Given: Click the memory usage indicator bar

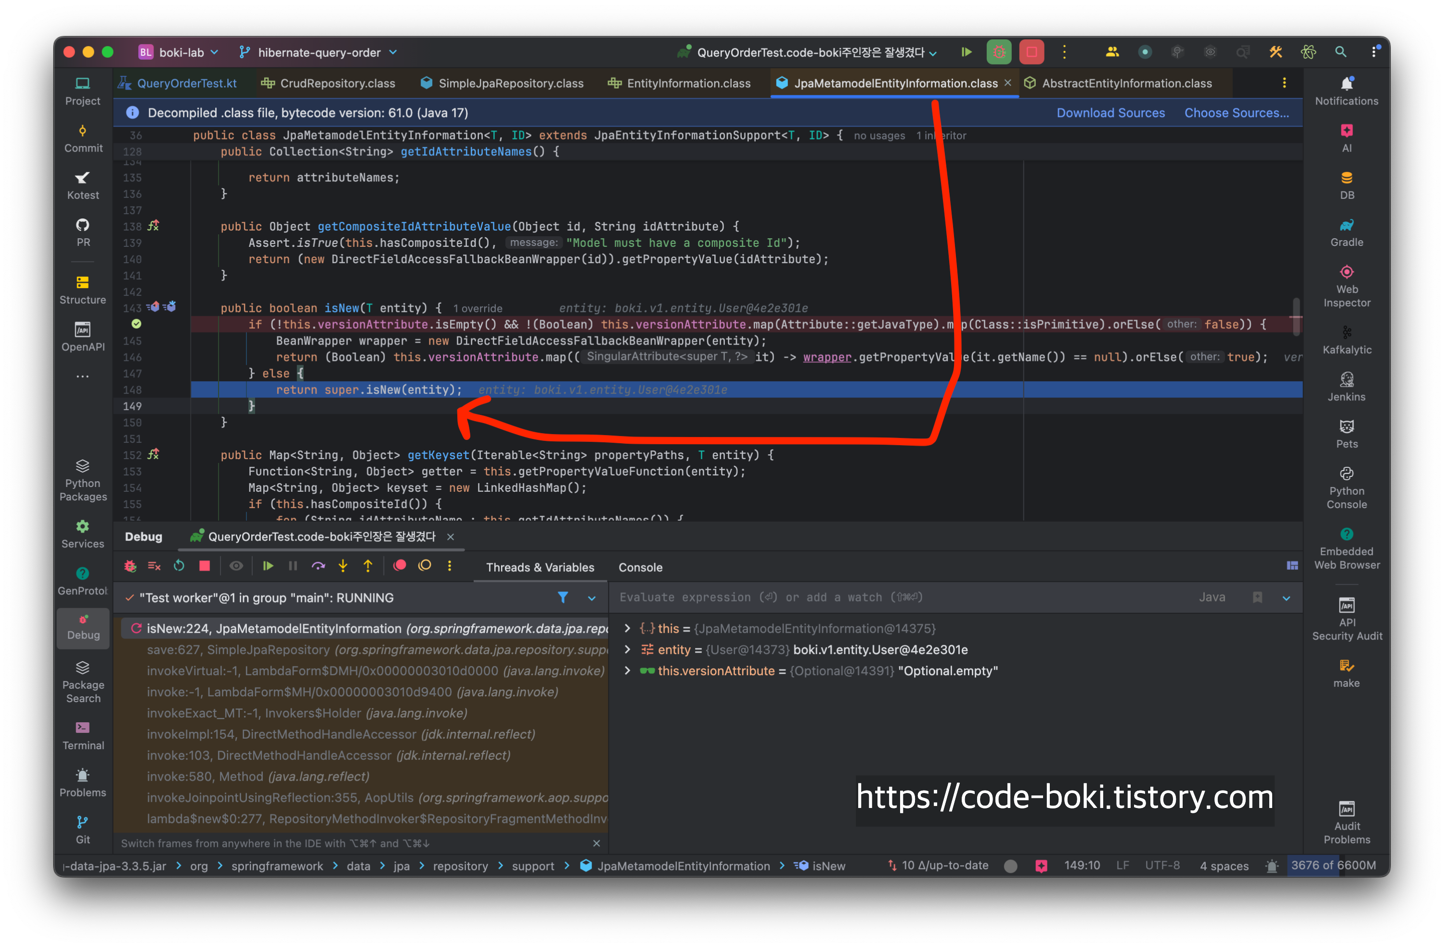Looking at the screenshot, I should (1332, 866).
